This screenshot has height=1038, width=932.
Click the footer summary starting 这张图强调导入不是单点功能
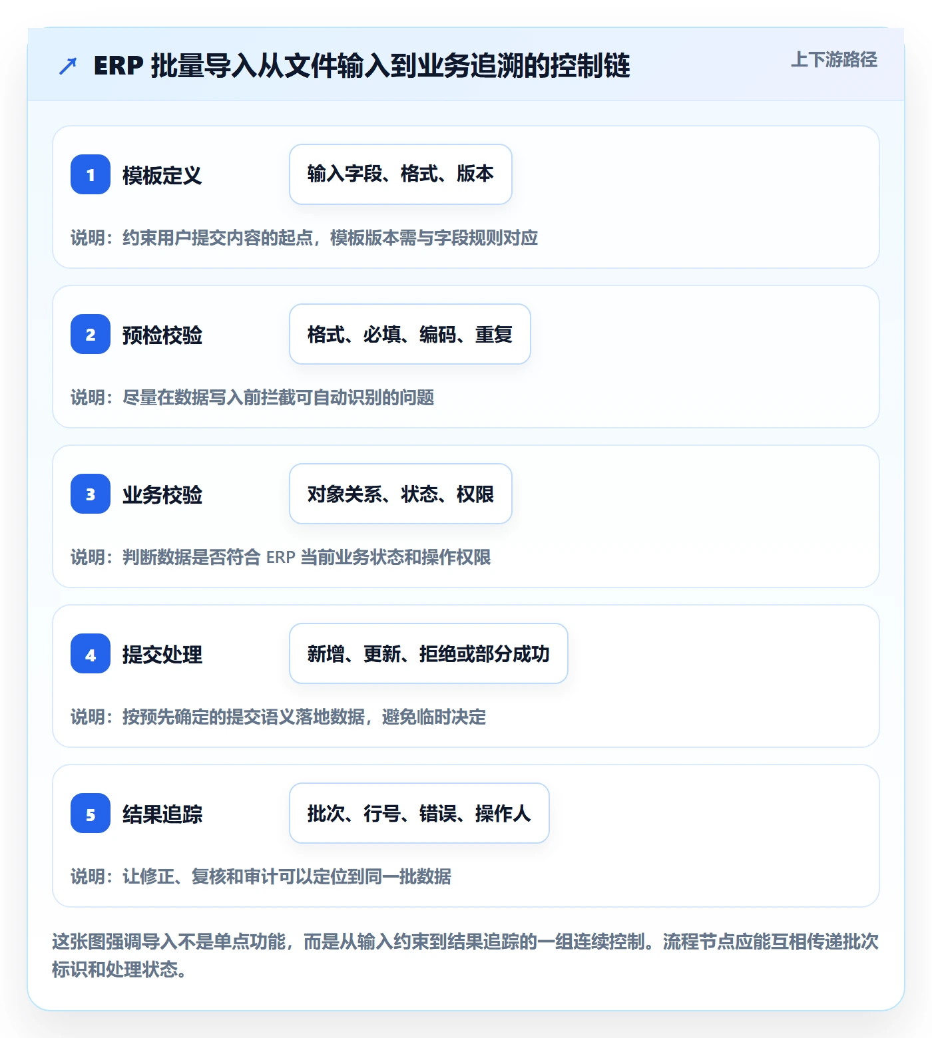465,955
